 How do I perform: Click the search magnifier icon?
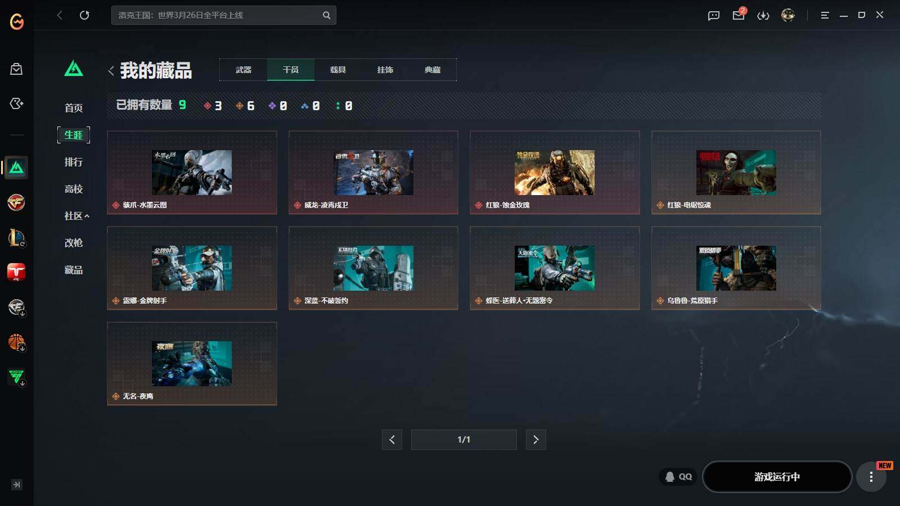(x=326, y=15)
